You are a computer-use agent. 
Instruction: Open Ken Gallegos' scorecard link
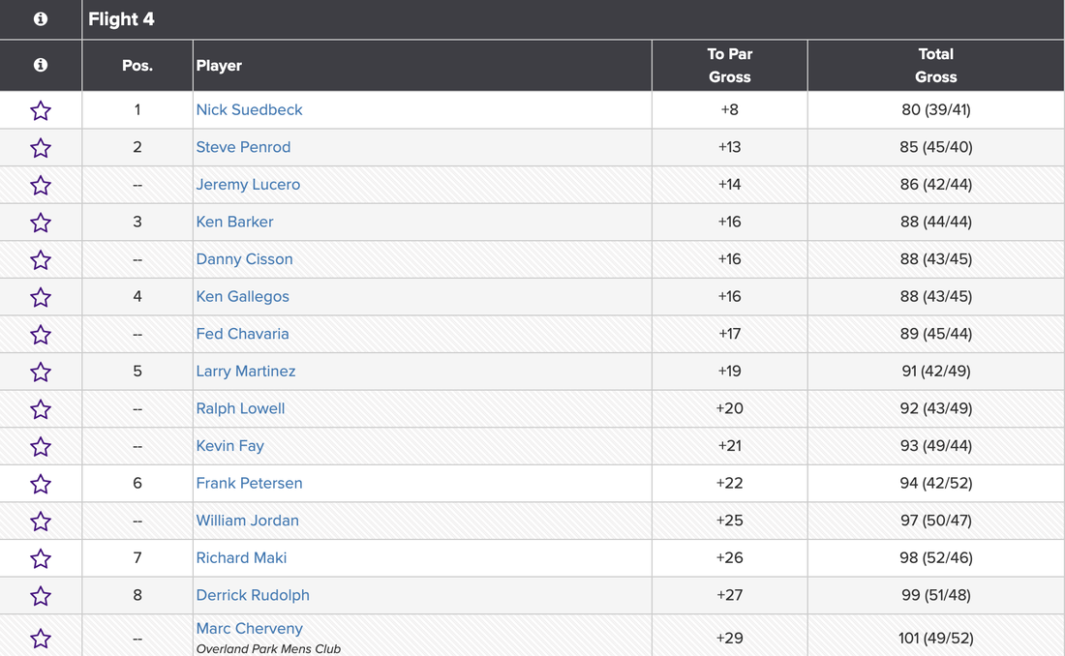242,297
